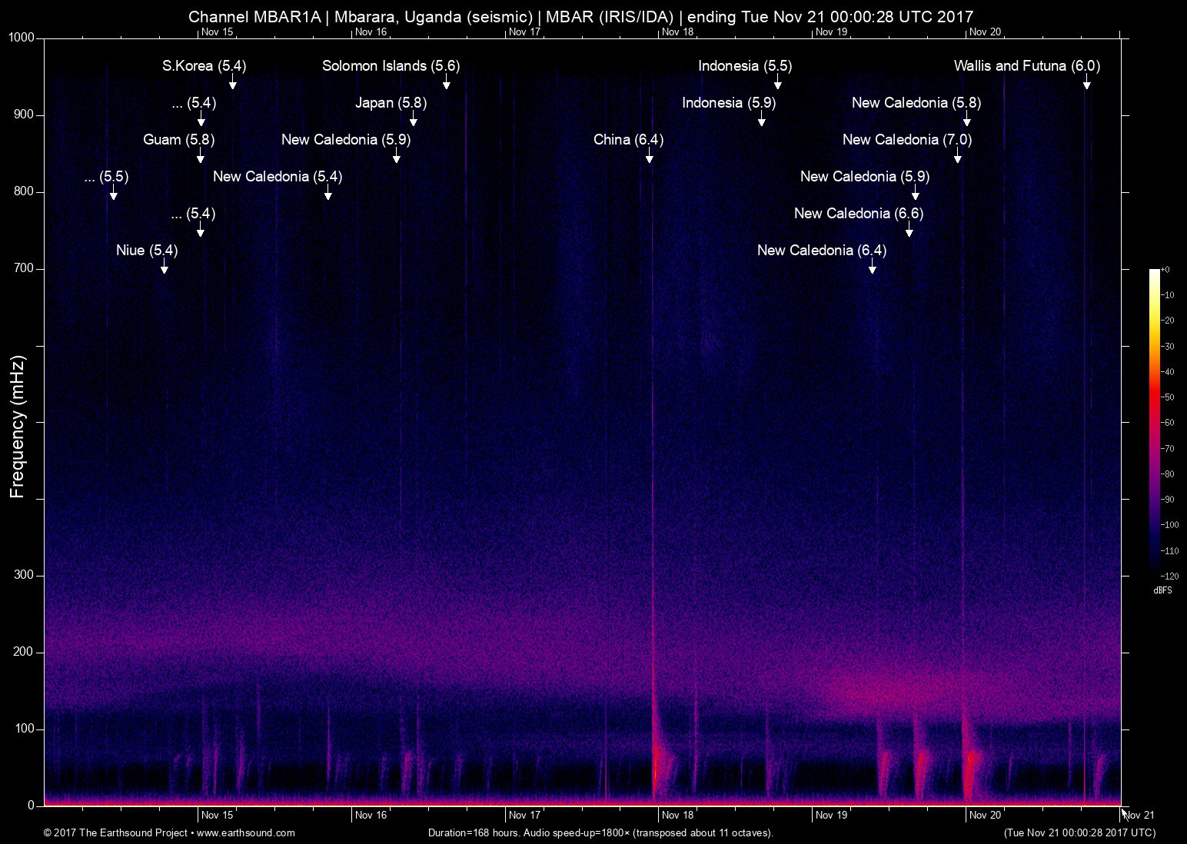Click the Indonesia (5.5) event label
The image size is (1187, 844).
[x=744, y=66]
